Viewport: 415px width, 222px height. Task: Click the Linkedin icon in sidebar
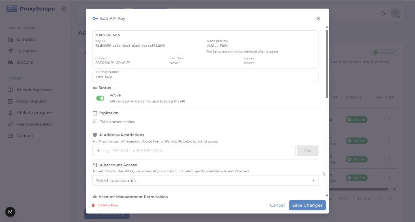(x=10, y=39)
